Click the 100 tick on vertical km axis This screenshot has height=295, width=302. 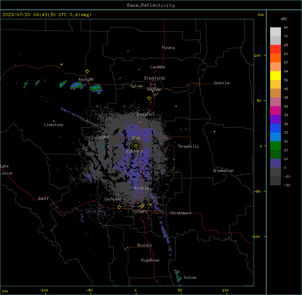257,55
